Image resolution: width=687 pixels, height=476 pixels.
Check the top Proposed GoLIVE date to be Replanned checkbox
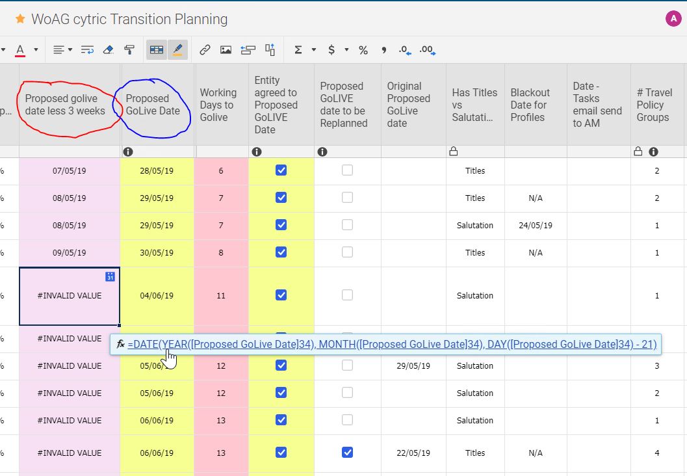point(347,170)
